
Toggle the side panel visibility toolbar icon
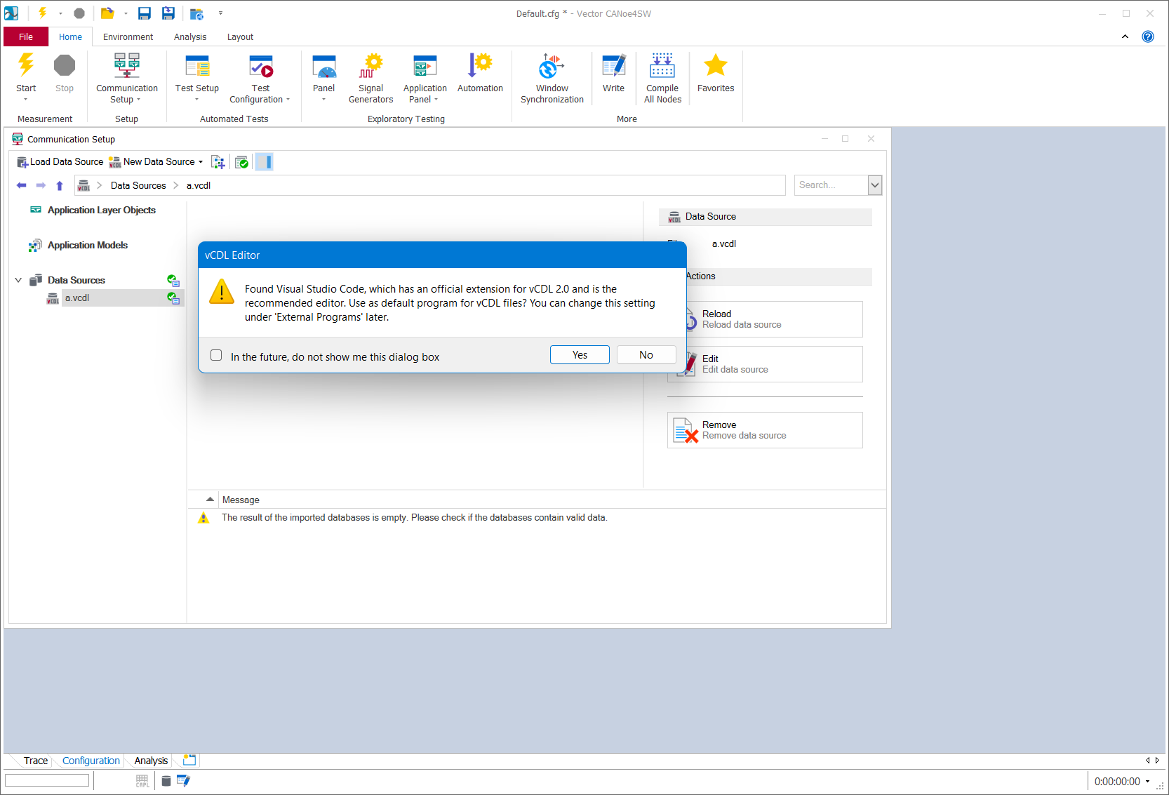click(265, 162)
